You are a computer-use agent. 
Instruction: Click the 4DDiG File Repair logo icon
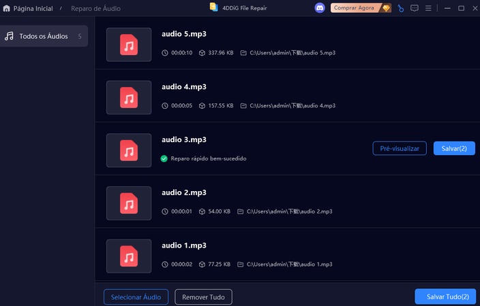[x=213, y=7]
